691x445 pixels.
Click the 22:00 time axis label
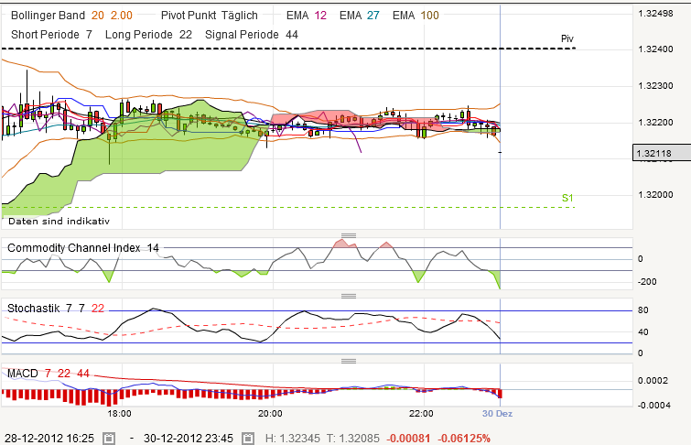(421, 413)
